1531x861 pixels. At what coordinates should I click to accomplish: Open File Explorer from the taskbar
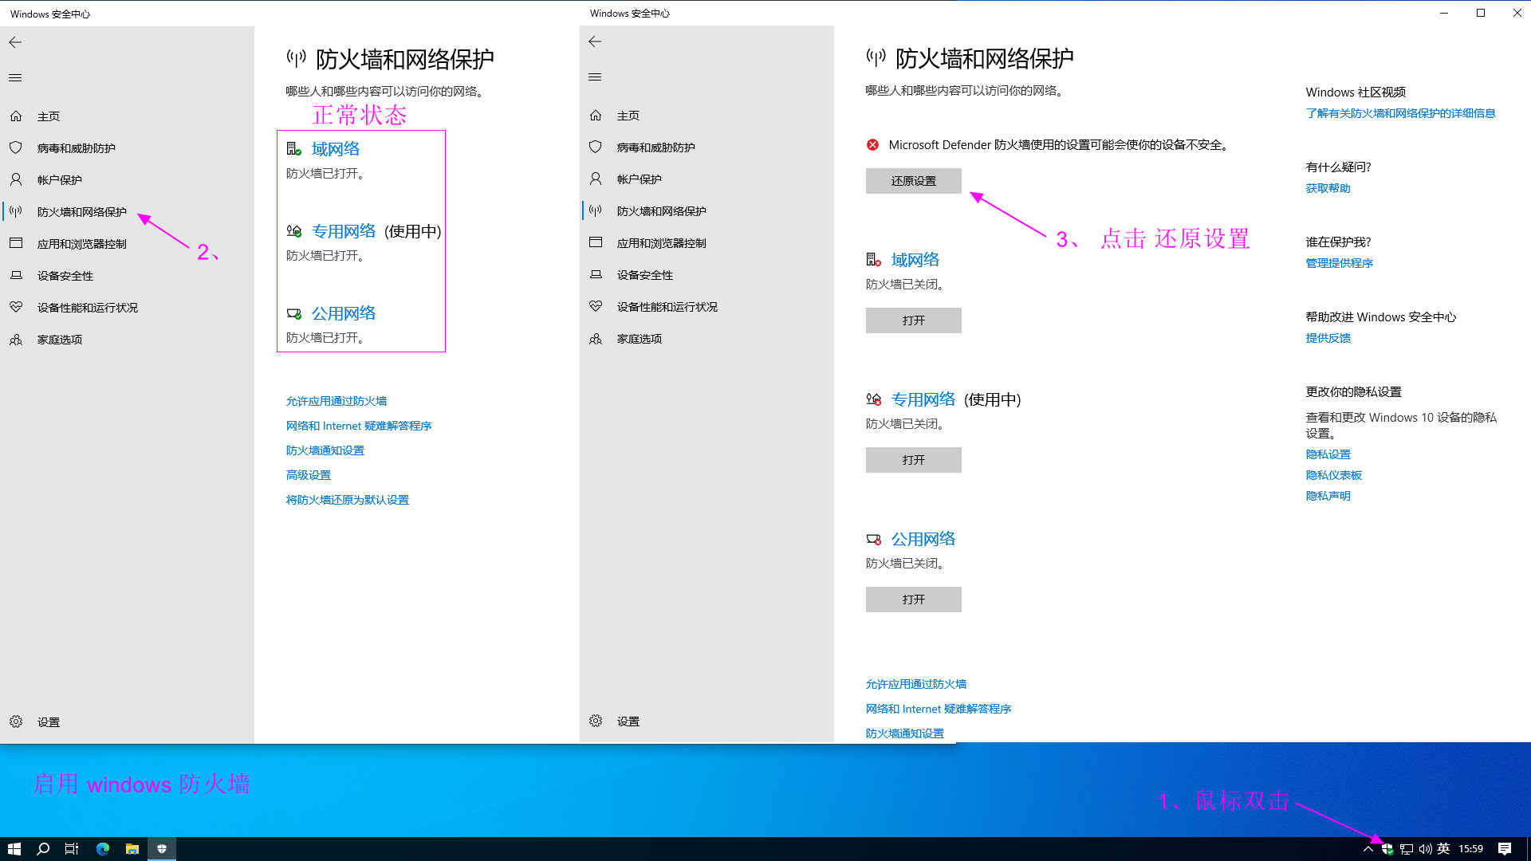pyautogui.click(x=132, y=849)
